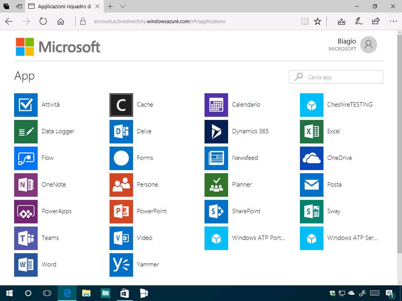Open Edge settings and more menu

click(x=393, y=22)
